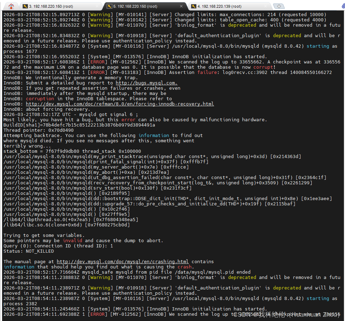Click the key icon on tab 5

click(110, 6)
